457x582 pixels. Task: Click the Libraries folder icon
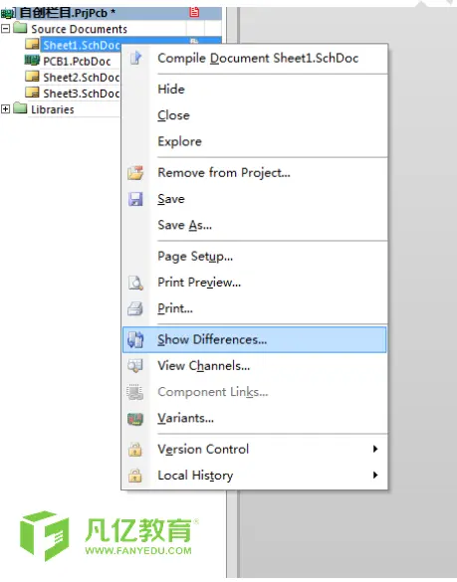[x=20, y=108]
